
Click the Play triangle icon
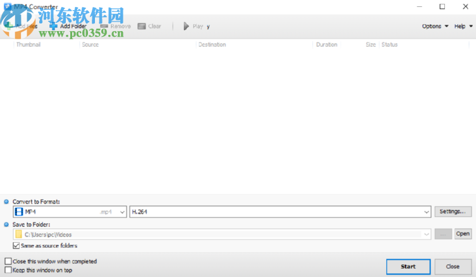[186, 26]
